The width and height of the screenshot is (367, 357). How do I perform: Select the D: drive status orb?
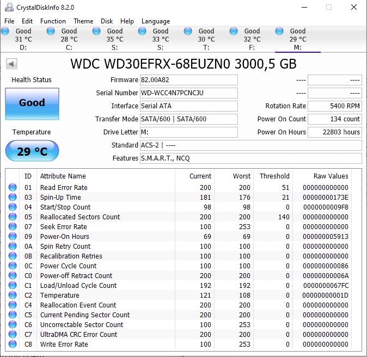pos(5,32)
